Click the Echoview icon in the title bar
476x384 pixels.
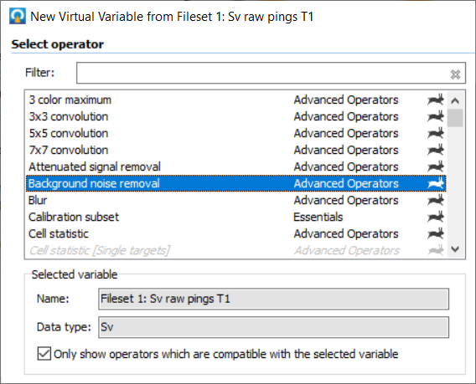click(18, 16)
